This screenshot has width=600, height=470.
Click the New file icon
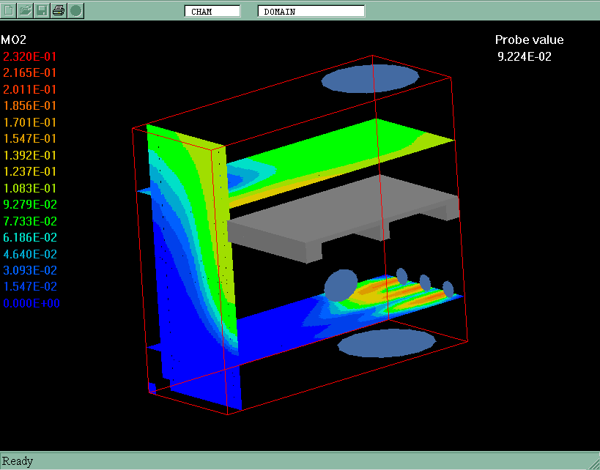click(9, 10)
